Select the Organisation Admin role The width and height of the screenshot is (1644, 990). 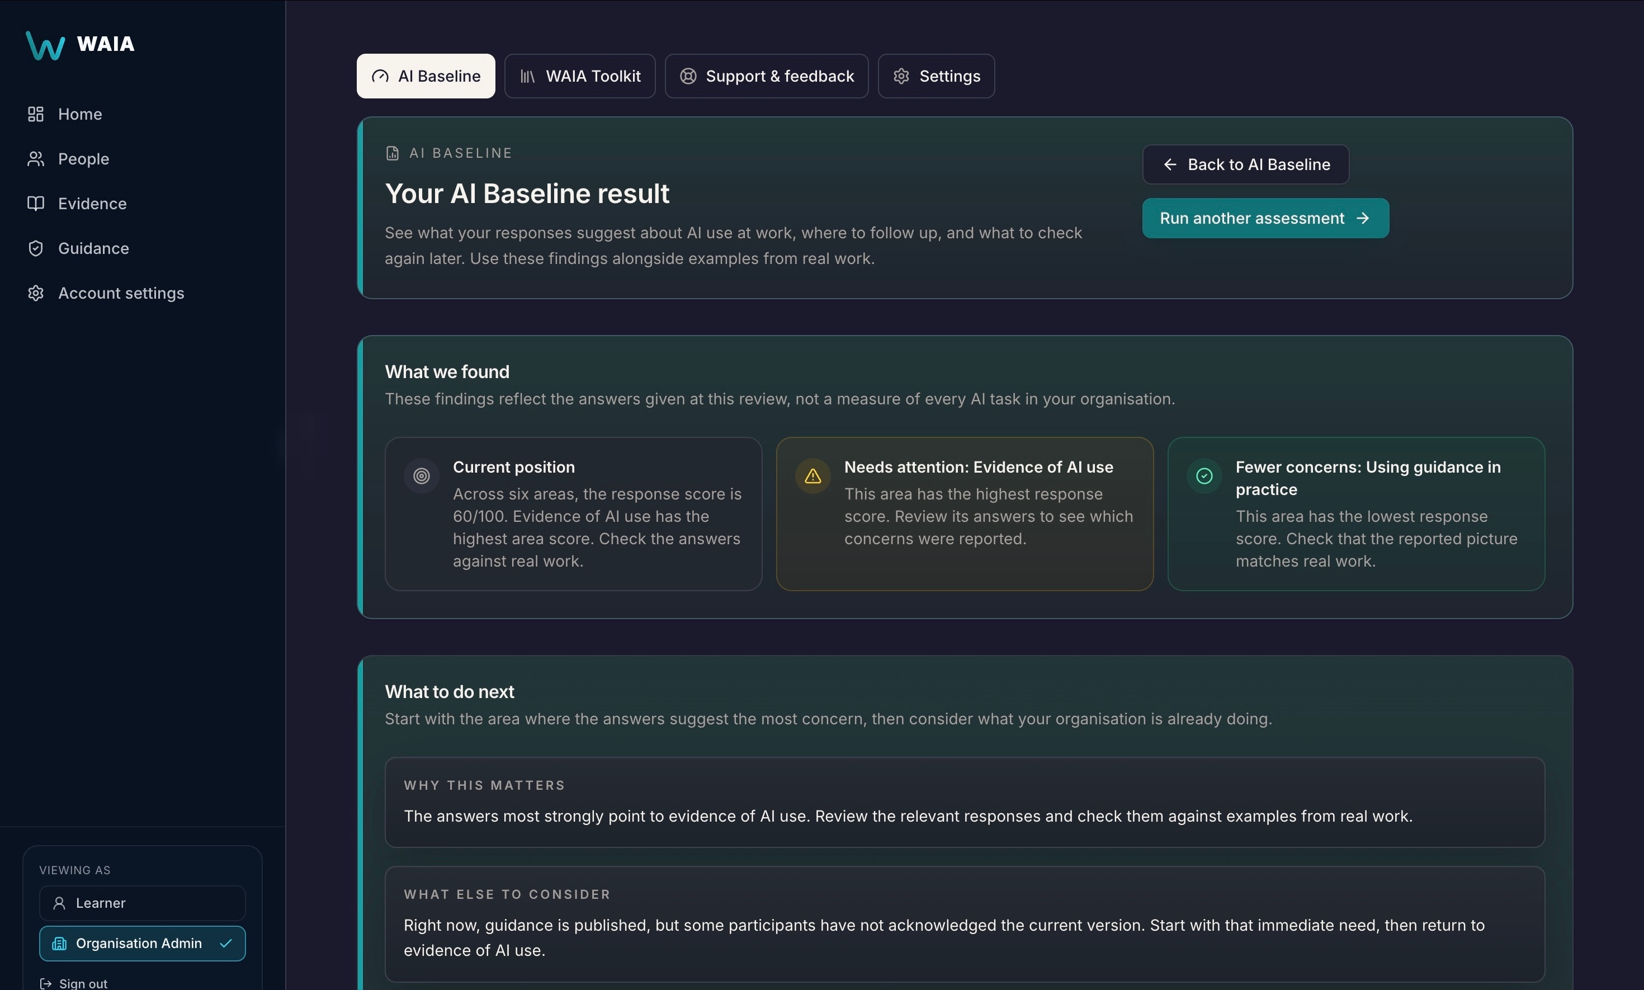point(142,944)
